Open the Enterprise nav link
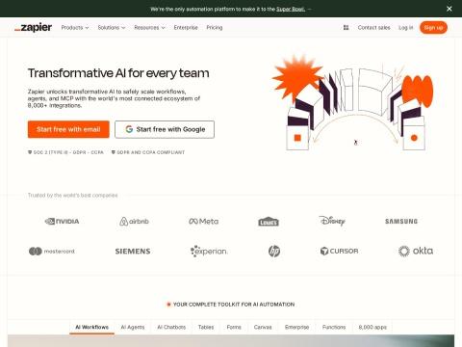This screenshot has width=462, height=347. (x=186, y=28)
